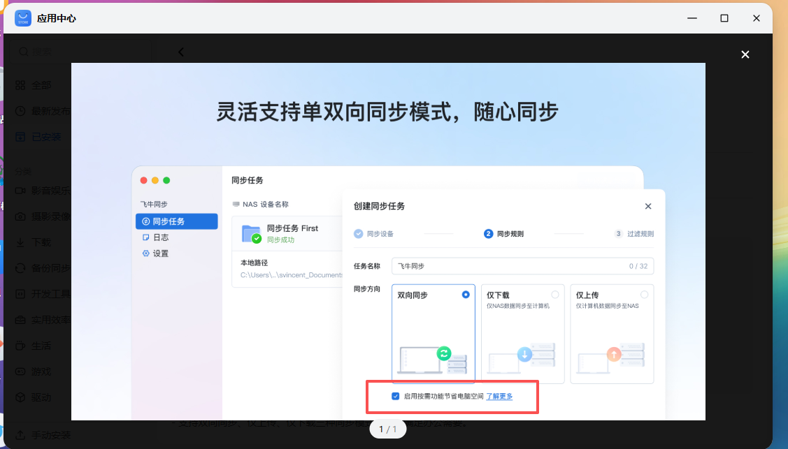Screen dimensions: 788x449
Task: Select the 驱动 category
Action: (34, 397)
